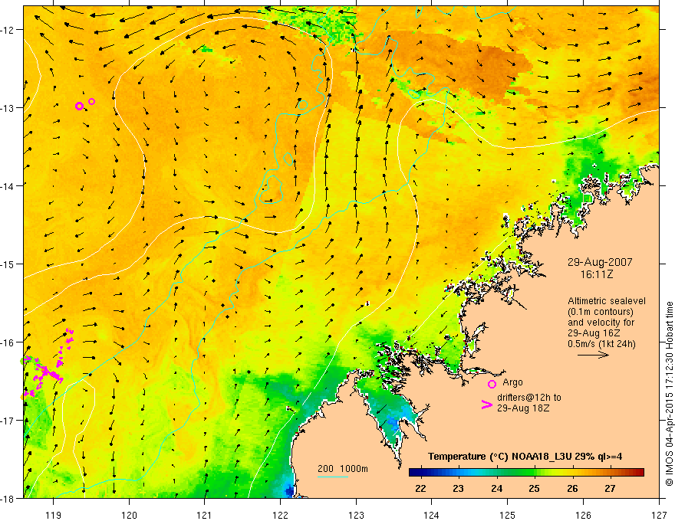Click latitude axis label -17
This screenshot has height=521, width=675.
[x=8, y=421]
